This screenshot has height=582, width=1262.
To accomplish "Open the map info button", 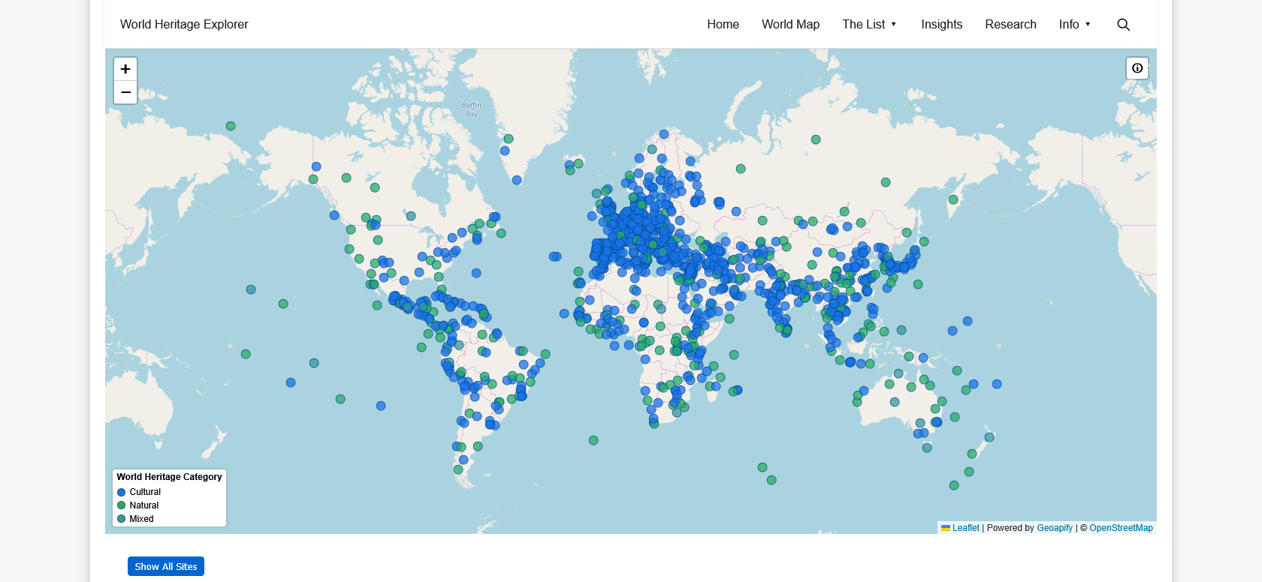I will click(1137, 68).
